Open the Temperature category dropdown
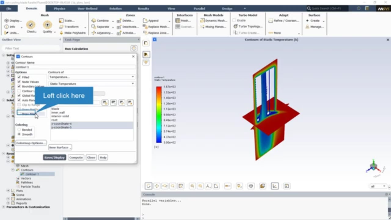 tap(92, 77)
